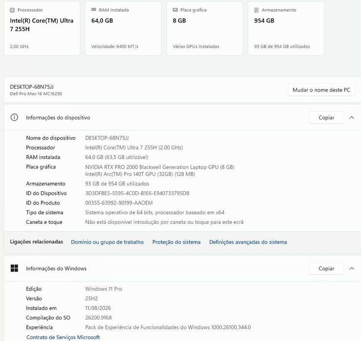Select the Armazenamento 954 GB card

(286, 28)
